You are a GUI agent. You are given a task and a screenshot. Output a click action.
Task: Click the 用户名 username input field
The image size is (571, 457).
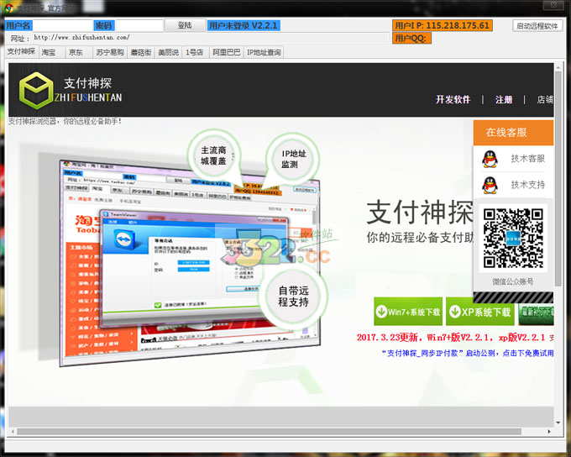coord(61,26)
